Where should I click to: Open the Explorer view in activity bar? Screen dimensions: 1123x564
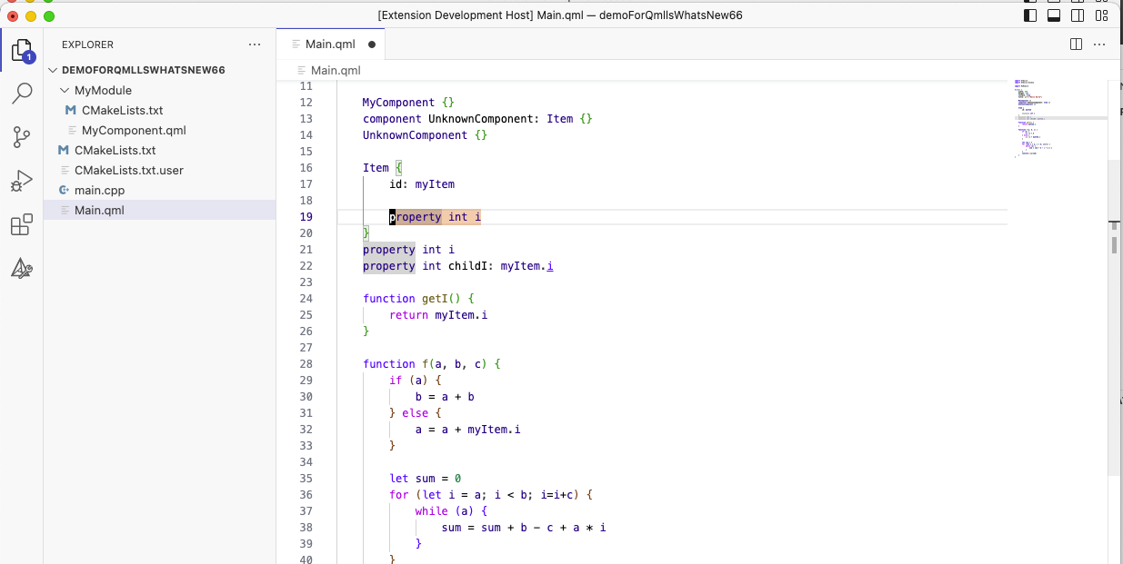[x=22, y=51]
